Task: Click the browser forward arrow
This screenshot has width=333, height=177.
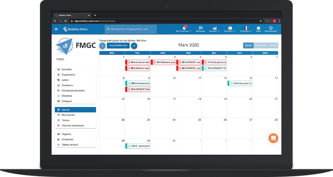Action: click(60, 21)
